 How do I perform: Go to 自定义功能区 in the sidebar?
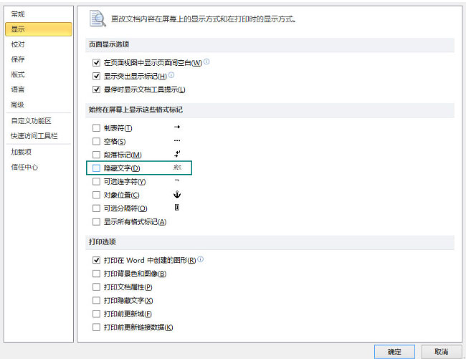coord(31,120)
